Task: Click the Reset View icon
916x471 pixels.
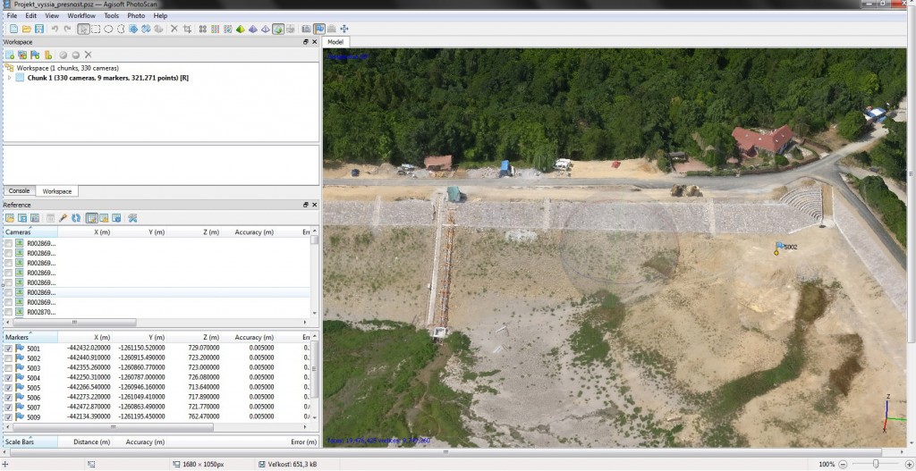Action: tap(343, 29)
